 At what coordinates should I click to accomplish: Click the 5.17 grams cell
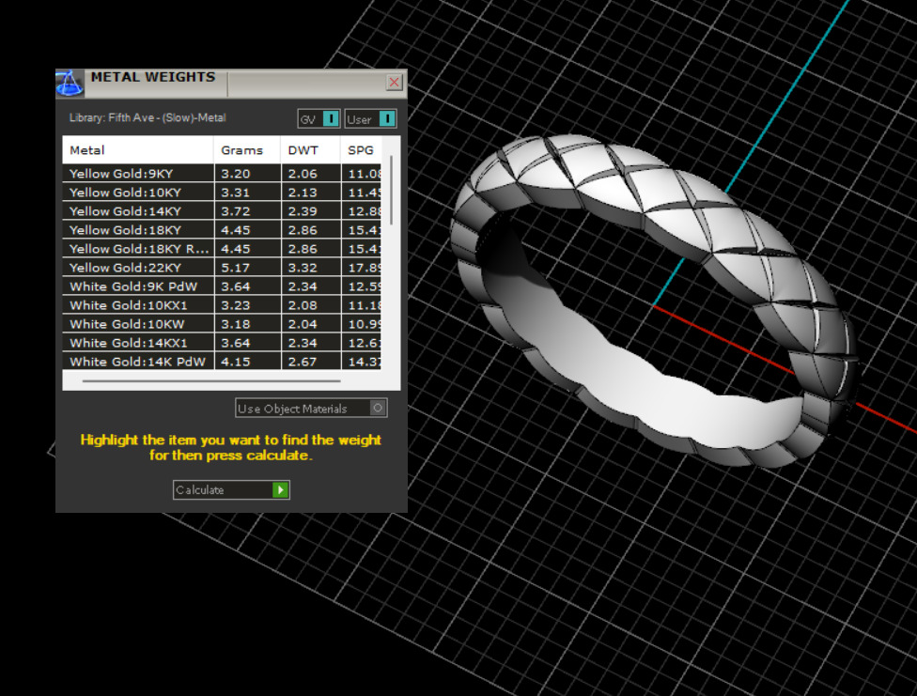(x=247, y=268)
